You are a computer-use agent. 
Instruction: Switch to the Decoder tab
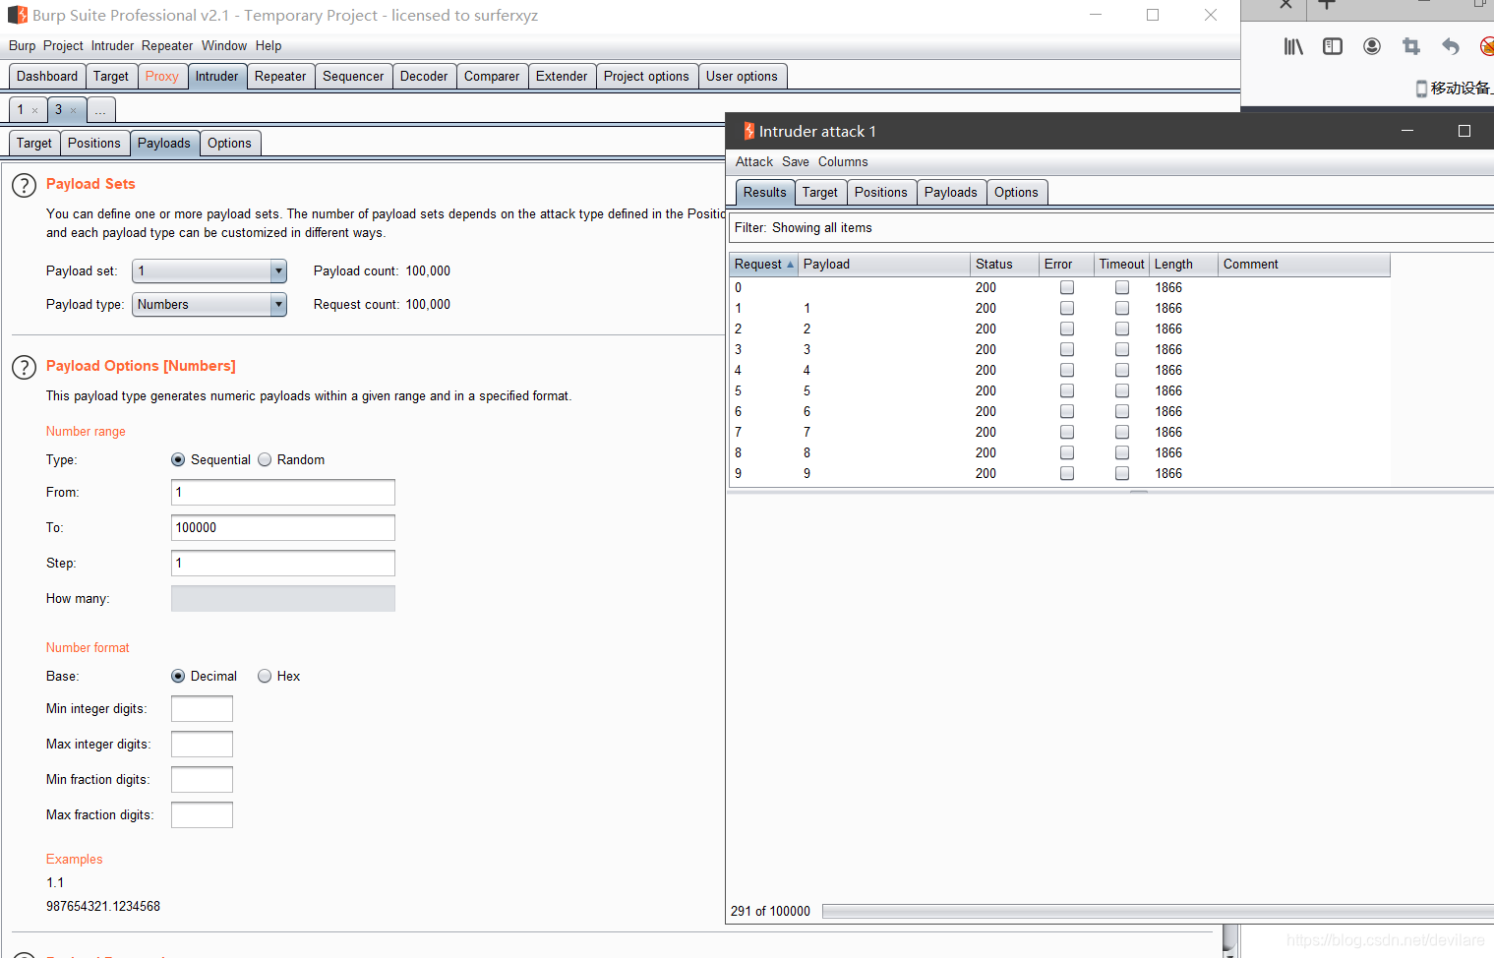pyautogui.click(x=424, y=77)
